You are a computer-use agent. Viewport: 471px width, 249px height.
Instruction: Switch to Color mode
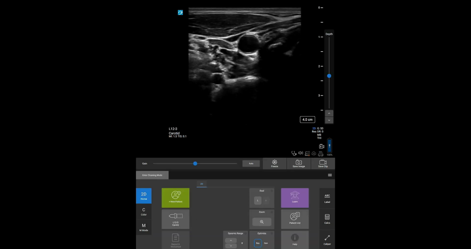[x=144, y=212]
